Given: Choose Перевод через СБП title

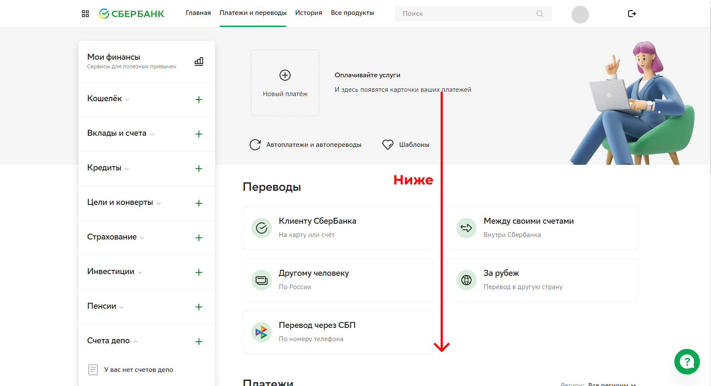Looking at the screenshot, I should (x=317, y=325).
